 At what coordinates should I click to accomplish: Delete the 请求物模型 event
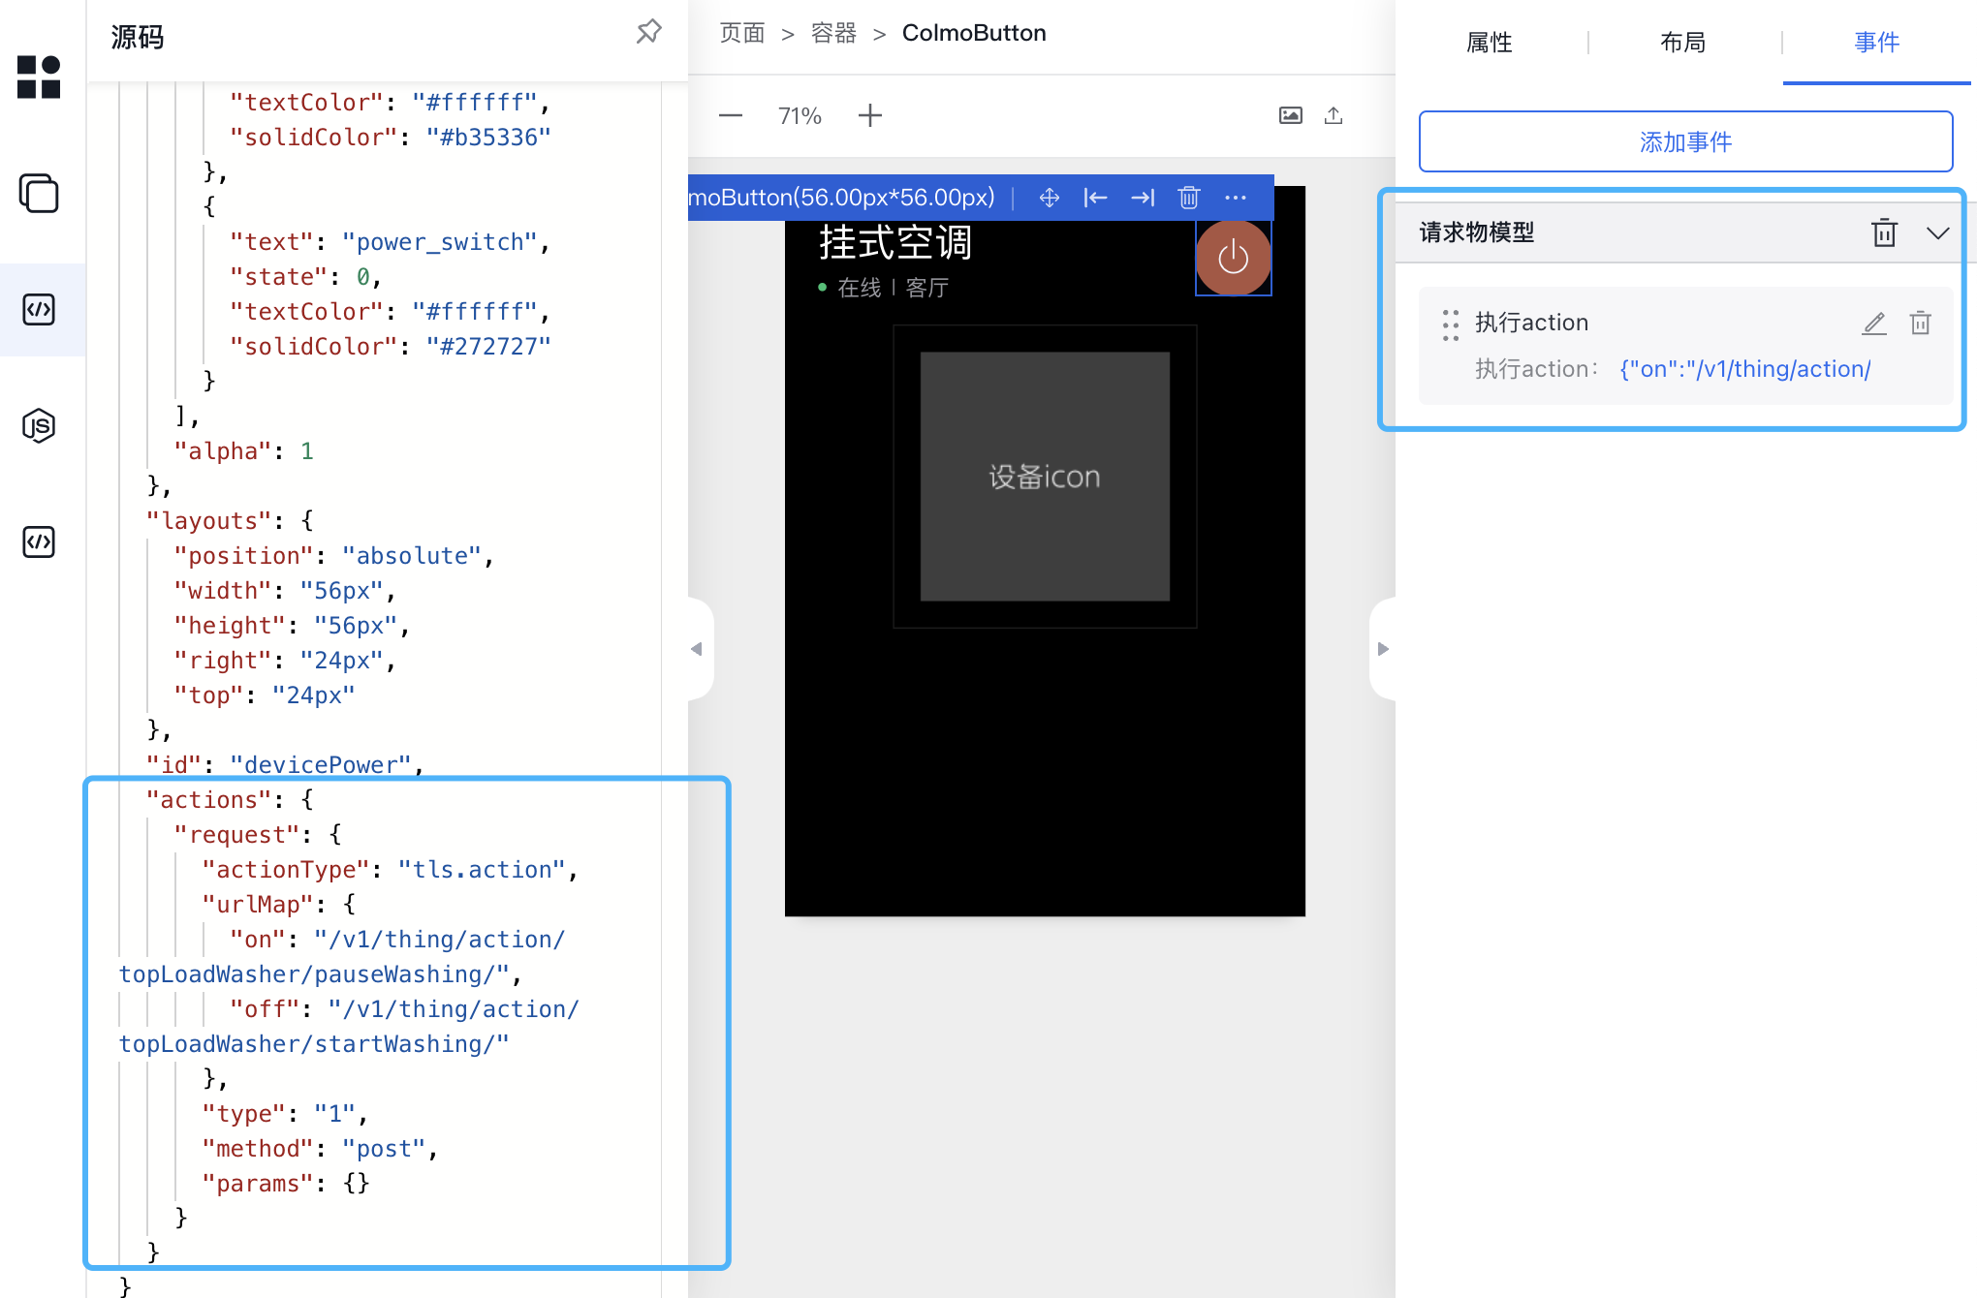coord(1884,232)
